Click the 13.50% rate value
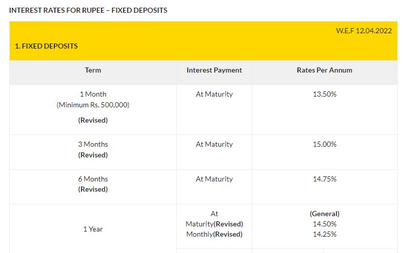Viewport: 405px width, 253px height. click(x=325, y=94)
